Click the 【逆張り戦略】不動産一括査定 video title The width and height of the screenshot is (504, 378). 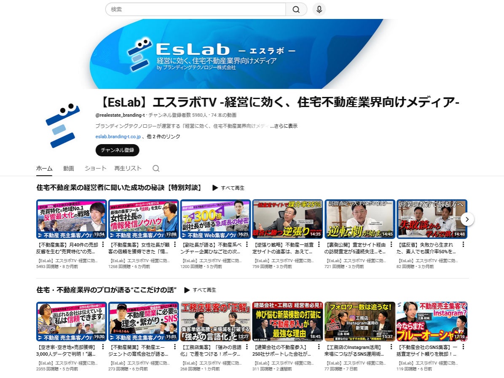point(283,248)
